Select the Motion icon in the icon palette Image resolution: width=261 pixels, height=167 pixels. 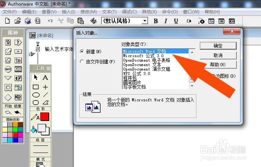pyautogui.click(x=8, y=51)
